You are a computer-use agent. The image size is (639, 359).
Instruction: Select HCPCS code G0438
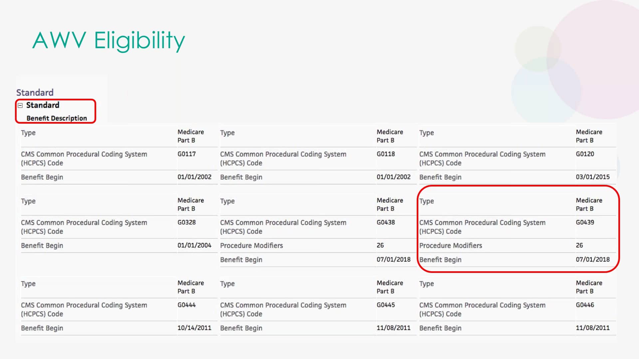[x=385, y=222]
